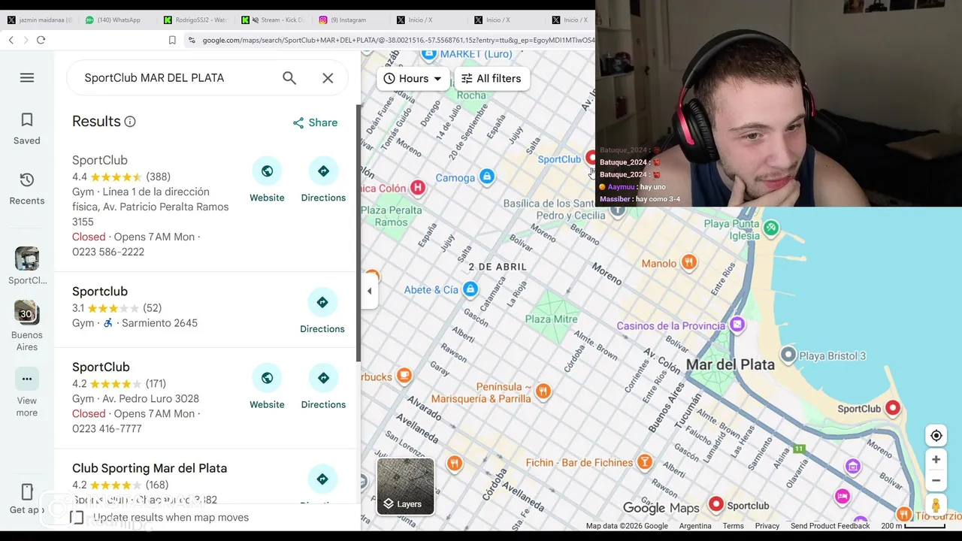Click Send Product Feedback link
Image resolution: width=962 pixels, height=541 pixels.
click(830, 526)
